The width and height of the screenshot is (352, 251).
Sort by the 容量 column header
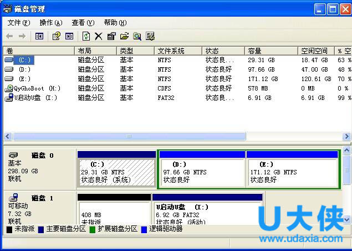tap(272, 51)
